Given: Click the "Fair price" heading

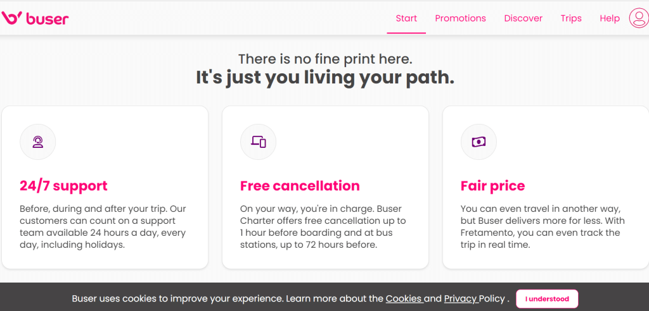Looking at the screenshot, I should pyautogui.click(x=492, y=186).
